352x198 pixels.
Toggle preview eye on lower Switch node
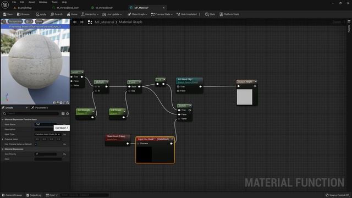pyautogui.click(x=190, y=110)
